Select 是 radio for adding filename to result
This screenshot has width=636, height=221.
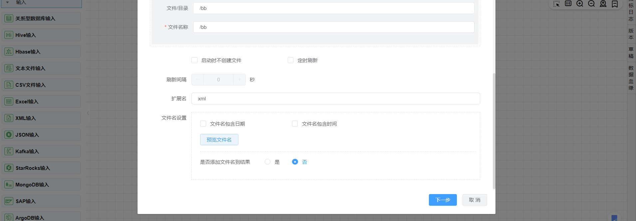pyautogui.click(x=267, y=162)
